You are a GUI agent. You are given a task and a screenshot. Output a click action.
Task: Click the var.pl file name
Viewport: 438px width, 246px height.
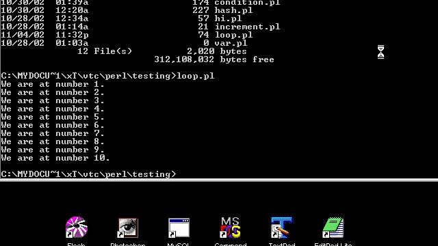[231, 43]
